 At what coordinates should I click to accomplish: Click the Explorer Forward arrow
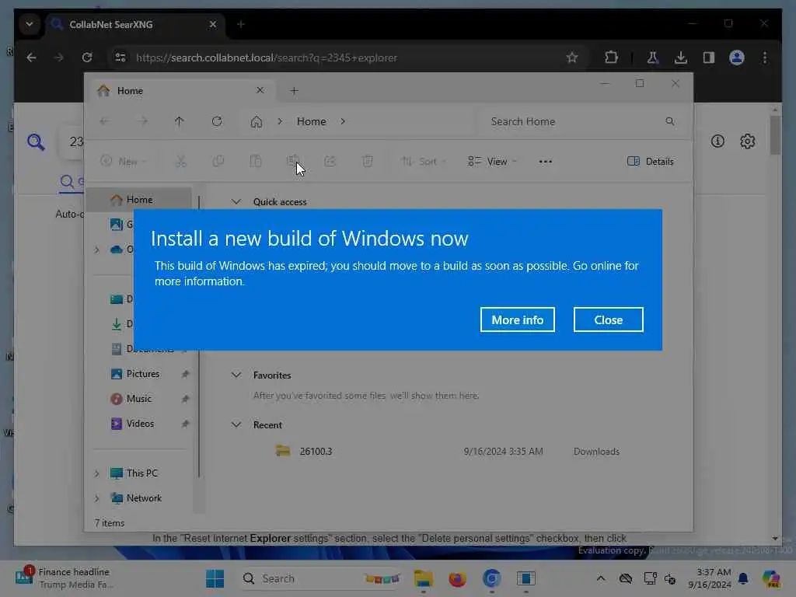pyautogui.click(x=143, y=121)
